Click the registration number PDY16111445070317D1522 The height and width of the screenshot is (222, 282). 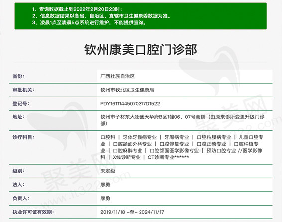(x=130, y=104)
